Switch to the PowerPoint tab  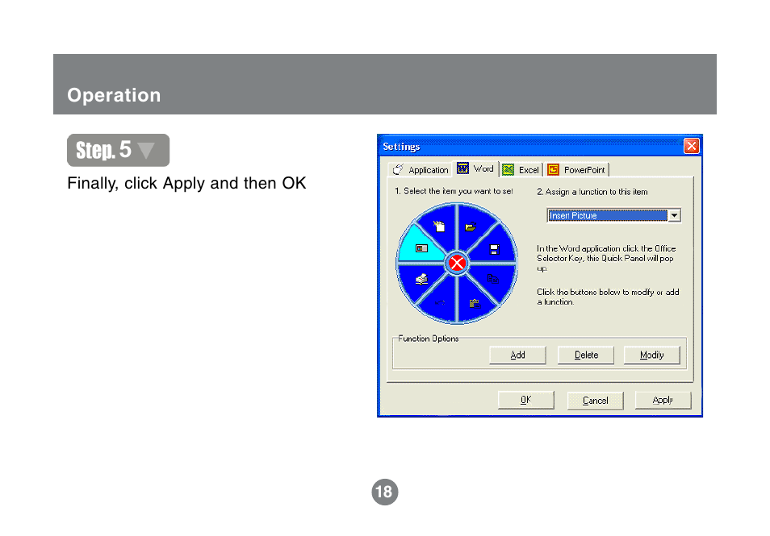(x=576, y=170)
